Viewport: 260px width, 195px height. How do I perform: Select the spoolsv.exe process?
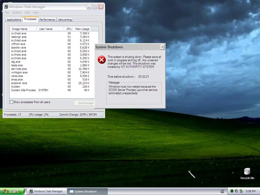50,47
